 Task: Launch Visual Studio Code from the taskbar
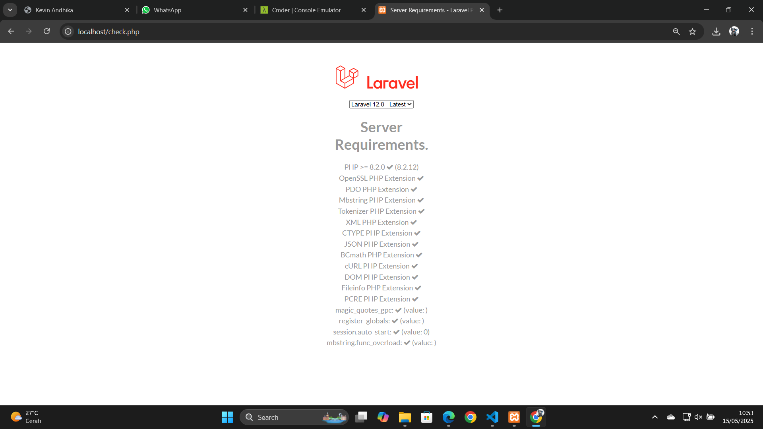coord(492,417)
